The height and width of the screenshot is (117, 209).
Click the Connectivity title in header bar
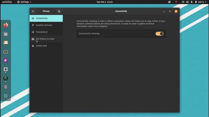pyautogui.click(x=121, y=11)
